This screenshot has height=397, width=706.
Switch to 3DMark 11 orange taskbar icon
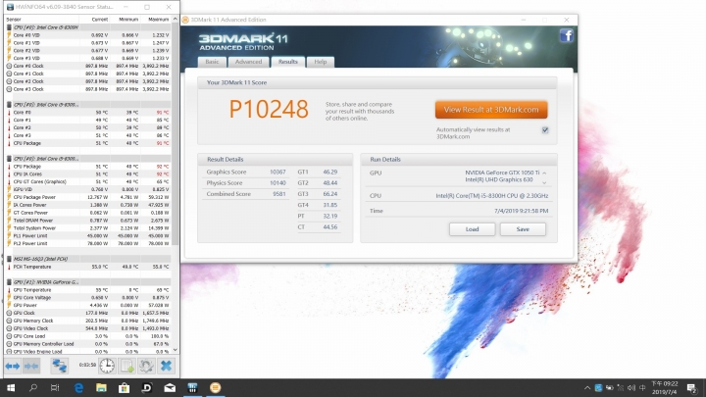coord(215,387)
